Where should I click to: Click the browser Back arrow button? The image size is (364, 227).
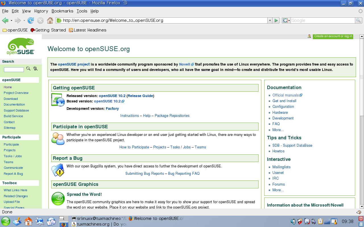tap(5, 20)
